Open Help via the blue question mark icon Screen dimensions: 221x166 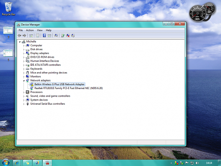44,36
